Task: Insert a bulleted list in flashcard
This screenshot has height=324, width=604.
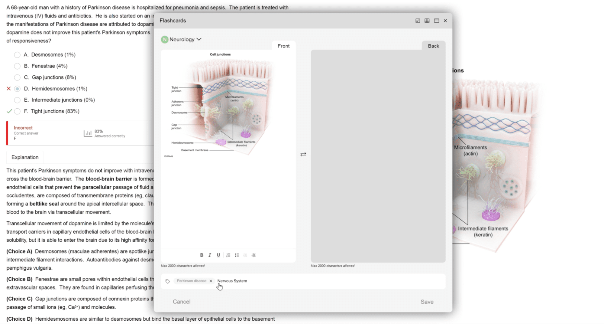Action: [x=237, y=255]
